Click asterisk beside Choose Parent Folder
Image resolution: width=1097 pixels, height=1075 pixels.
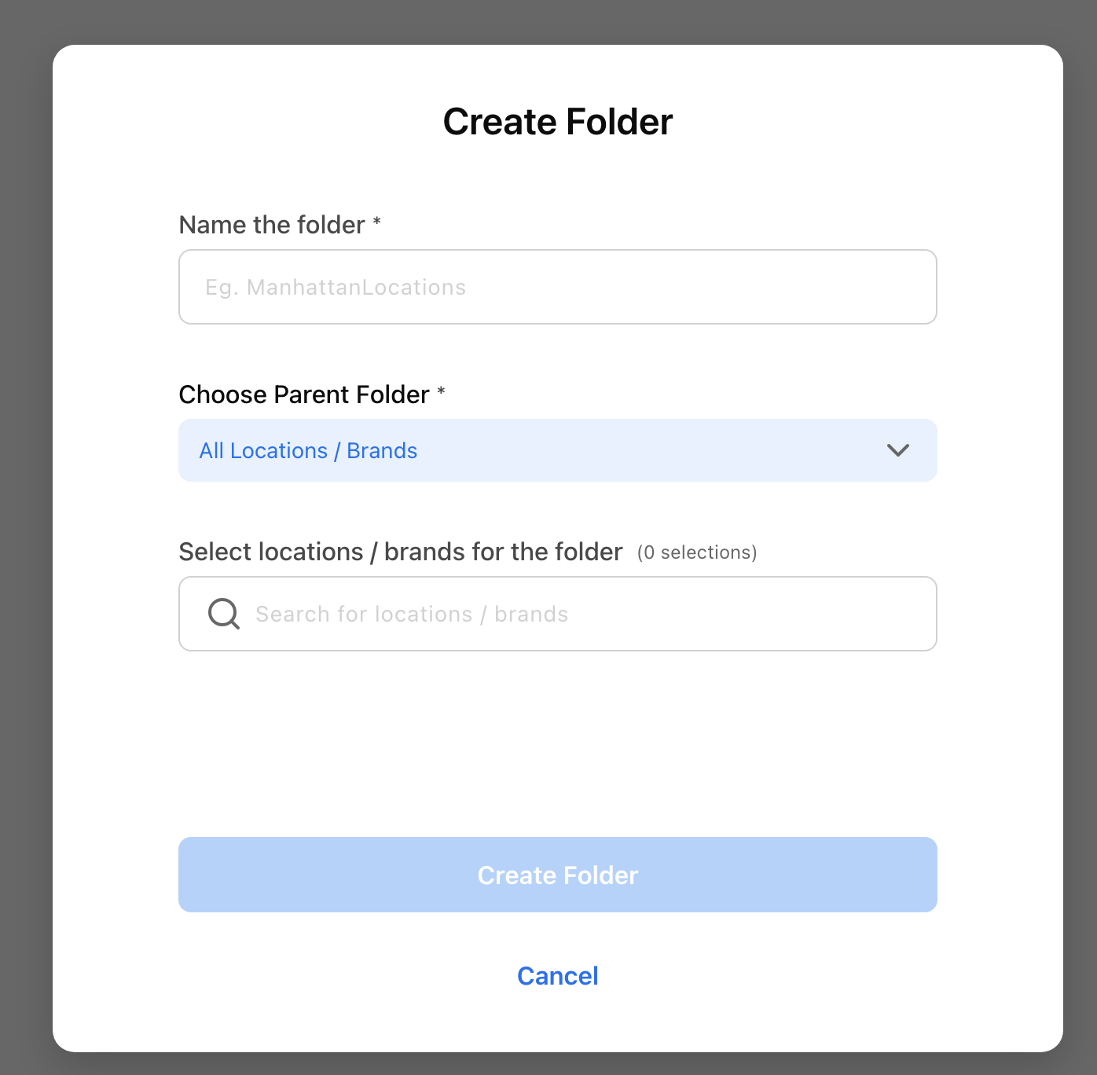pos(441,391)
